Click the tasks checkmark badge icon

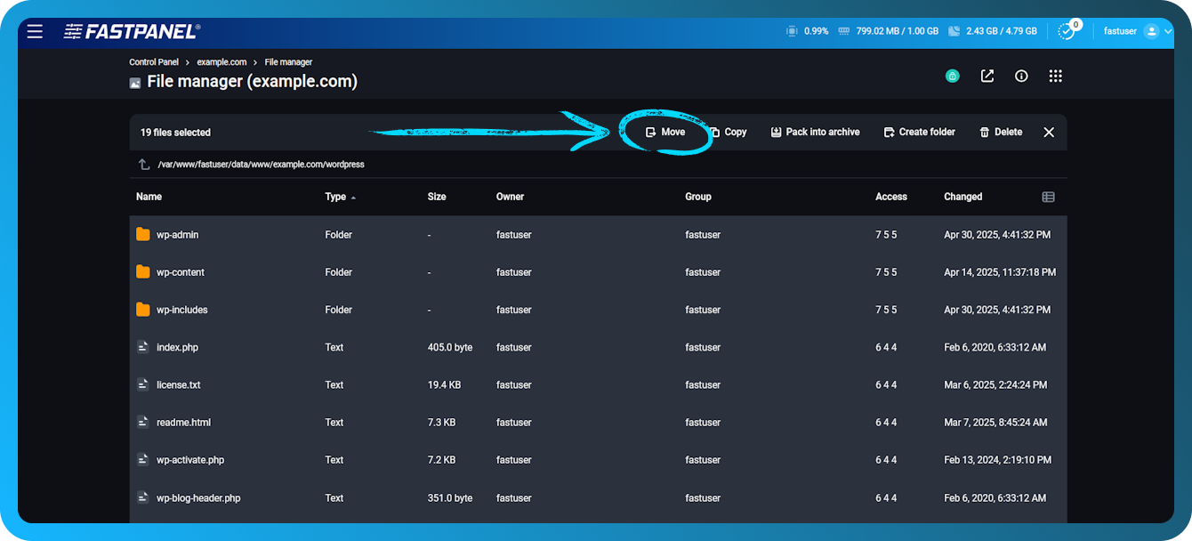point(1067,31)
